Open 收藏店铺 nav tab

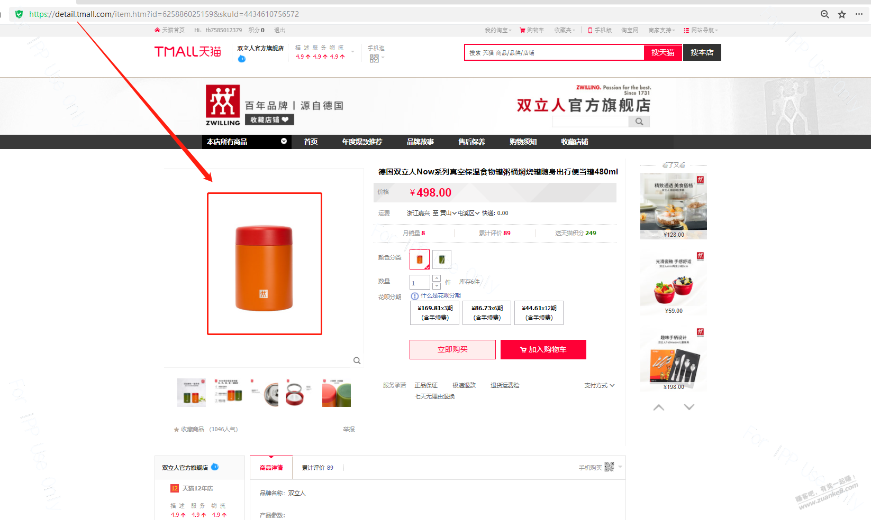(574, 142)
